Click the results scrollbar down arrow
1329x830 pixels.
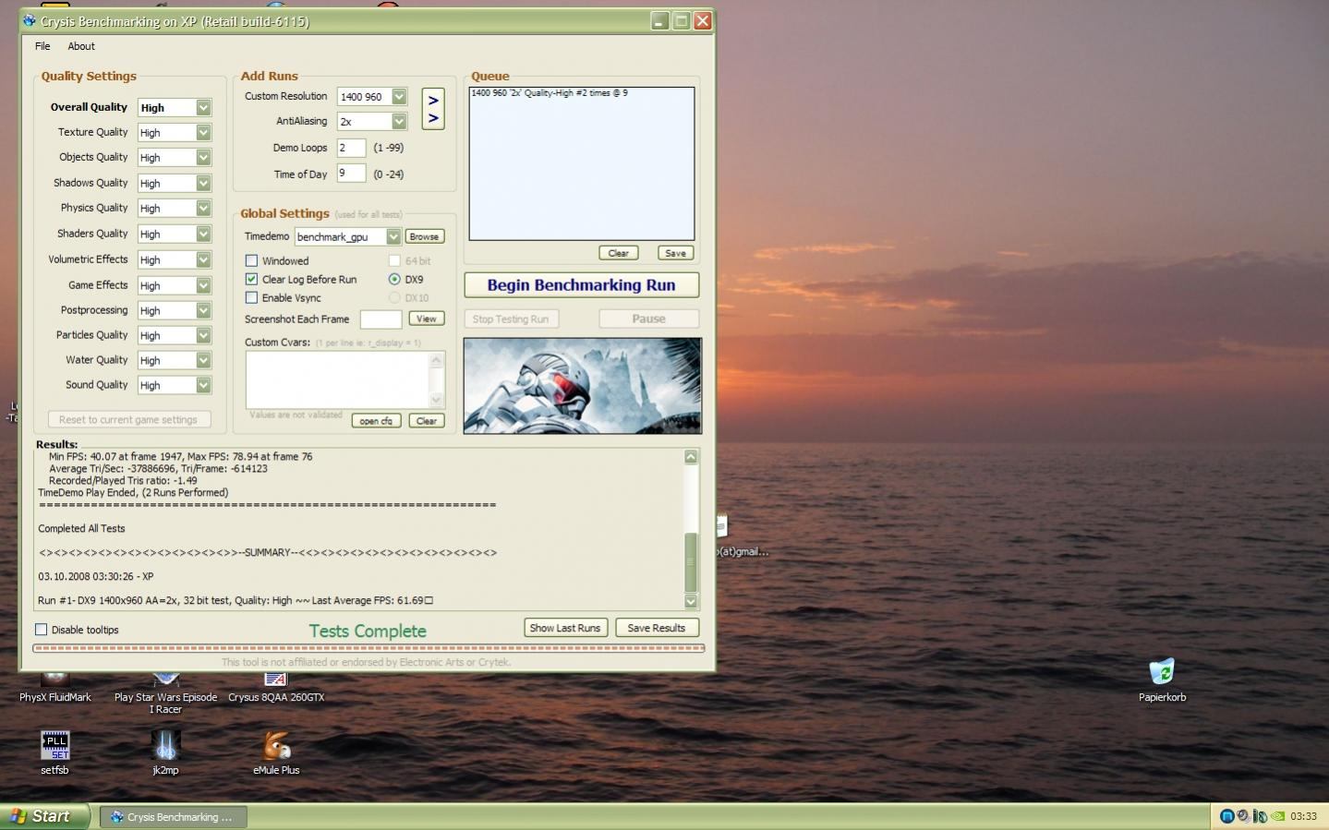click(x=691, y=602)
